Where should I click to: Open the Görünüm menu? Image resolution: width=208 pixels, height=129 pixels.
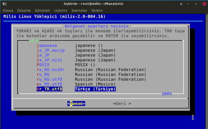click(43, 11)
